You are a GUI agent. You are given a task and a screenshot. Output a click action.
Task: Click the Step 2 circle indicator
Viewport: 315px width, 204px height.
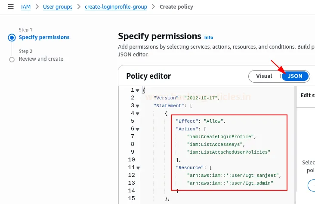12,59
